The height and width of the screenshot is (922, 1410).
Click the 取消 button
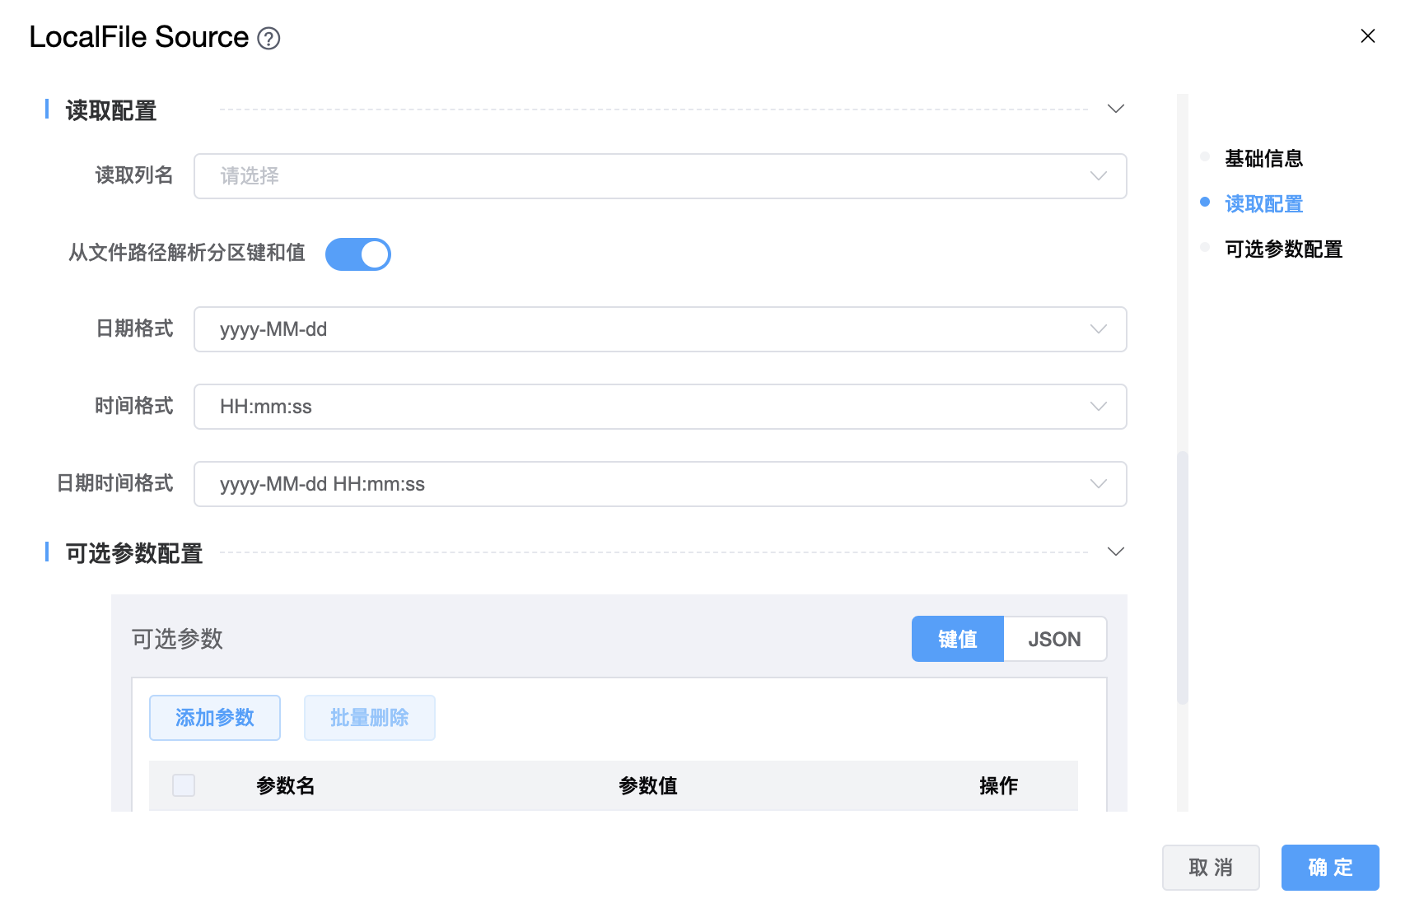pyautogui.click(x=1211, y=868)
